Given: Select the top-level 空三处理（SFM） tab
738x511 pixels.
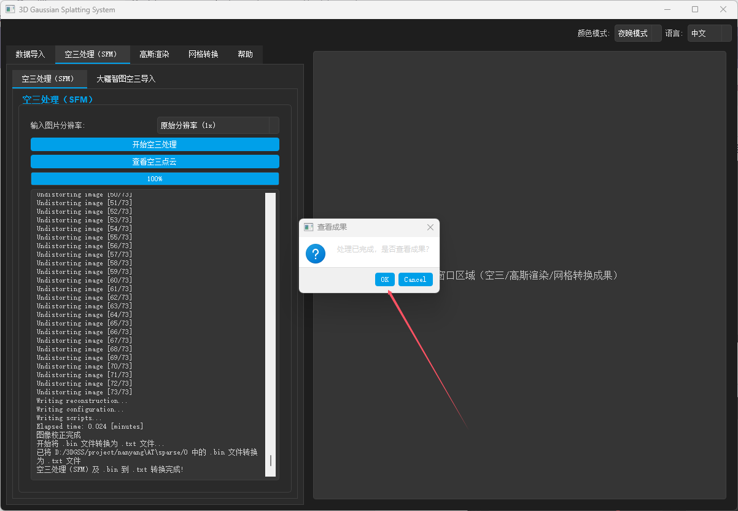Looking at the screenshot, I should (x=93, y=54).
